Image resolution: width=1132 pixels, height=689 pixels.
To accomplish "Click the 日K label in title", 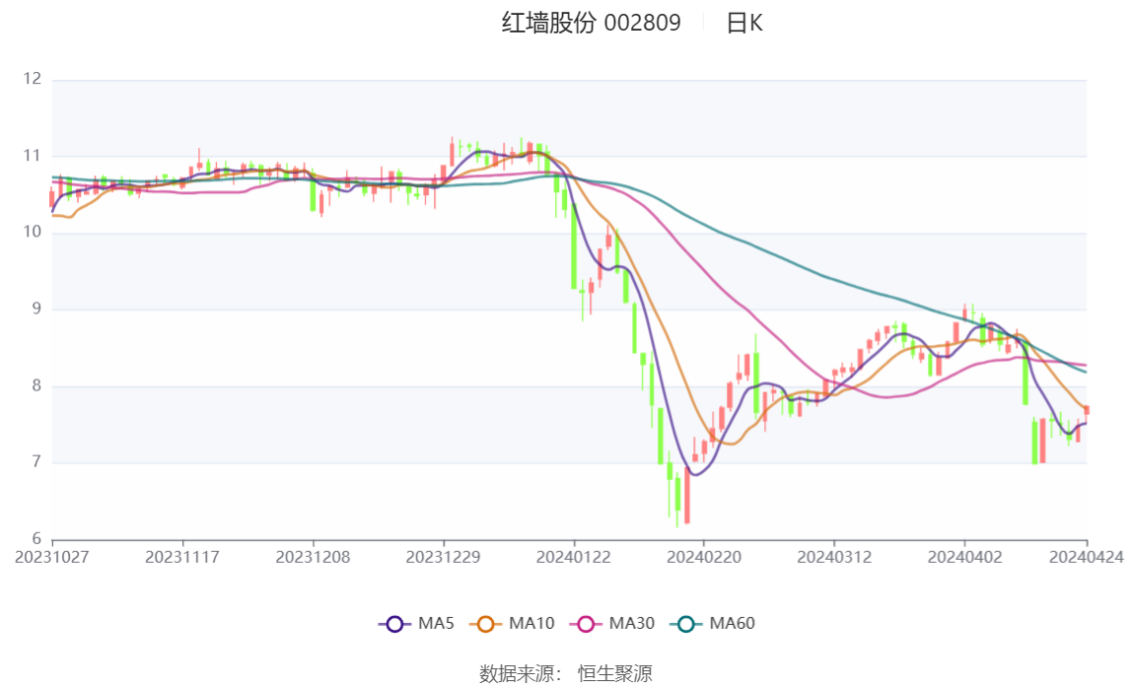I will pos(744,23).
